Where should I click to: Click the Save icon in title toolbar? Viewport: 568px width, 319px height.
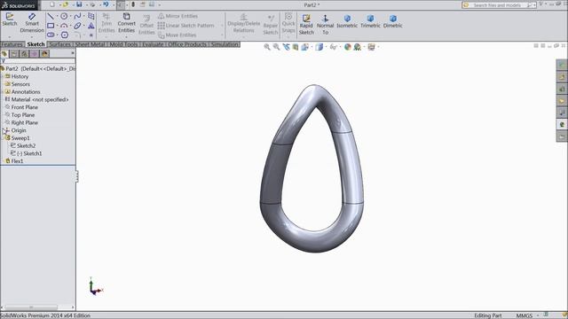click(79, 4)
